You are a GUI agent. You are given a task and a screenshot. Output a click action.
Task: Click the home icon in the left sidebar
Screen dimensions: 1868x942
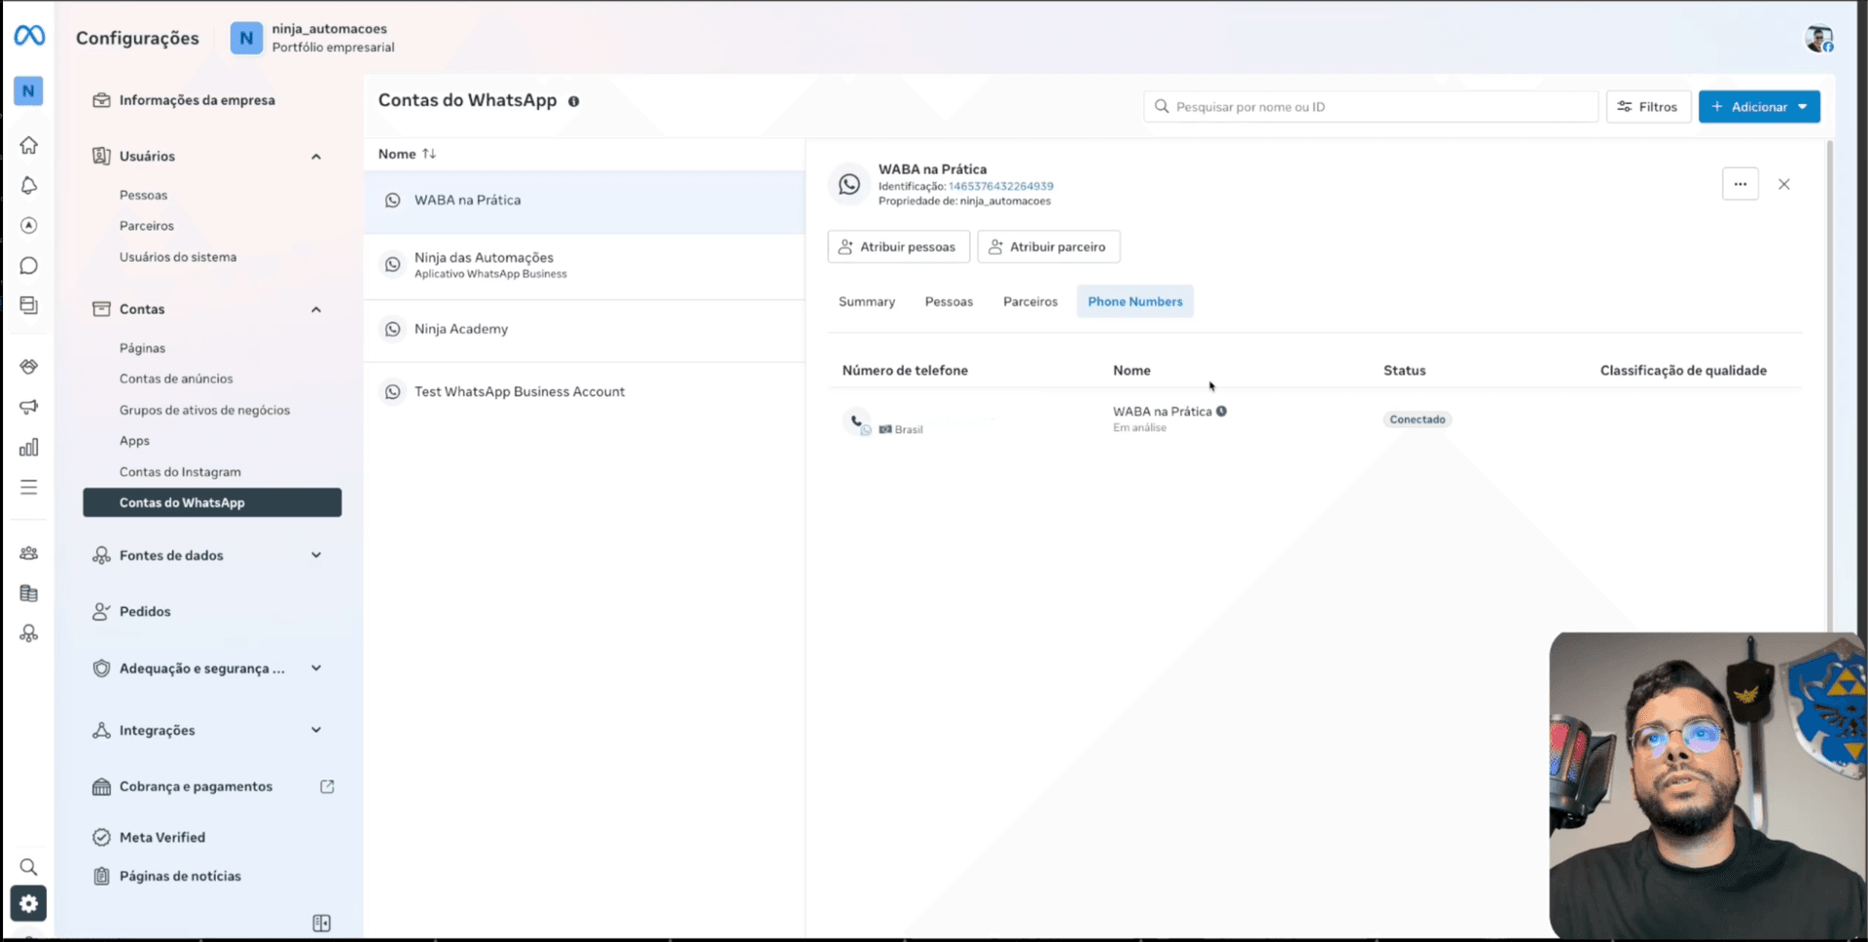[29, 144]
